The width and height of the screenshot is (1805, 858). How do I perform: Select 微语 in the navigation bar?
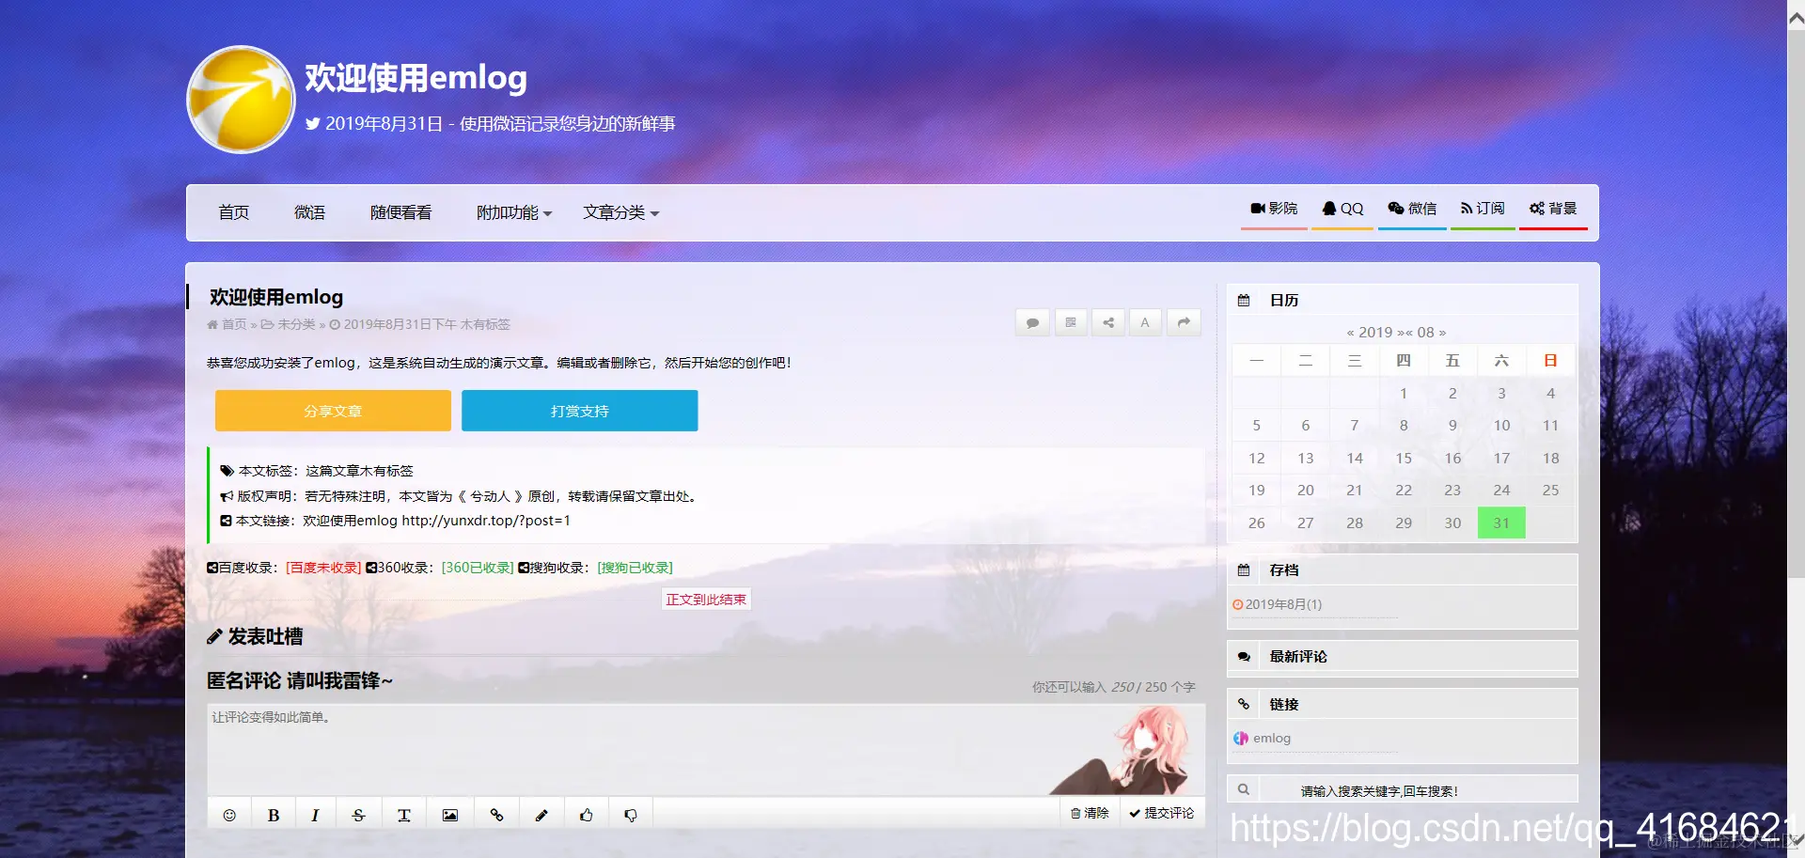310,212
